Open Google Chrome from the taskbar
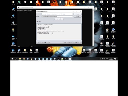128x96 pixels. (x=24, y=59)
